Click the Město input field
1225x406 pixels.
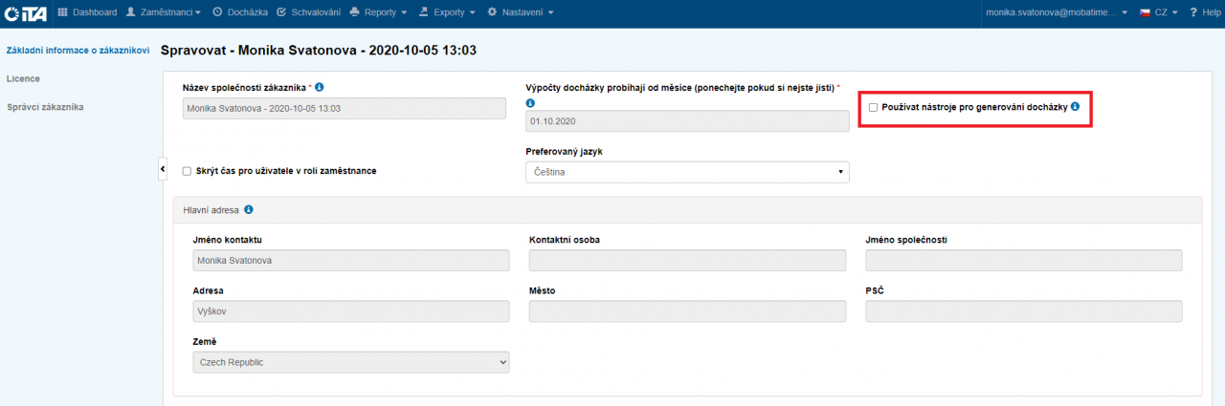[x=687, y=311]
